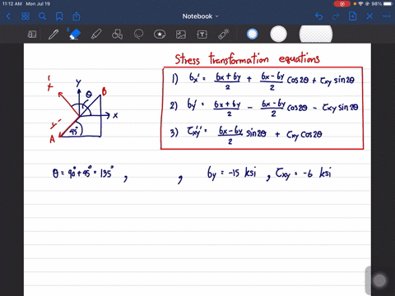This screenshot has width=395, height=296.
Task: Select the Pen tool
Action: 53,35
